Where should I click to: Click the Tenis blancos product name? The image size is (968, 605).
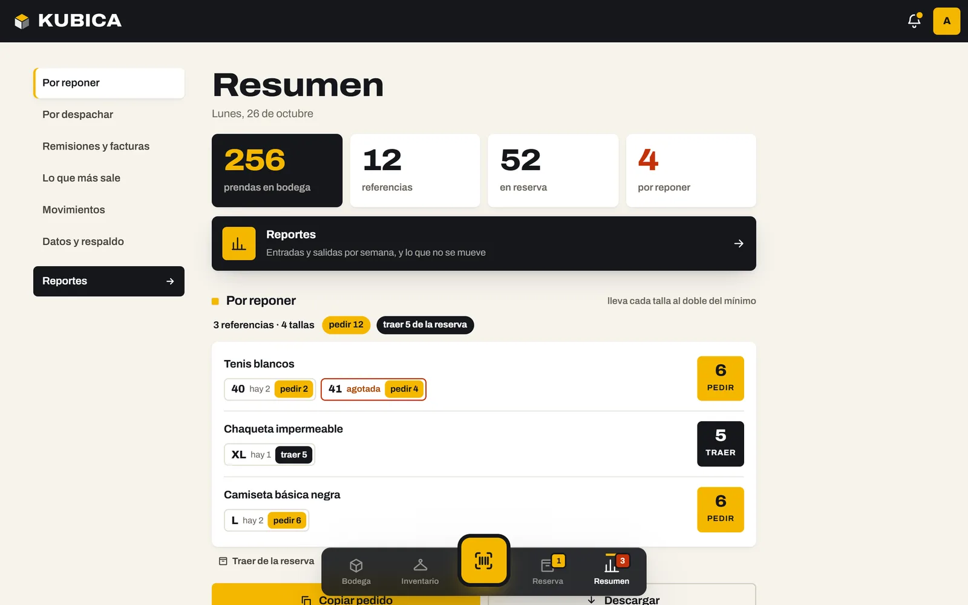[x=259, y=364]
